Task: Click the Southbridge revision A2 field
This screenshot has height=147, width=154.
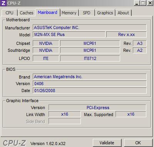Action: (x=140, y=50)
